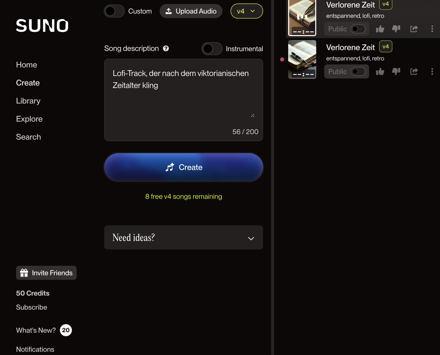
Task: Enable the Custom mode toggle
Action: tap(114, 11)
